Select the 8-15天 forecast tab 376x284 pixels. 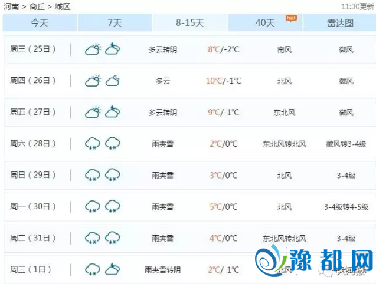pyautogui.click(x=189, y=23)
